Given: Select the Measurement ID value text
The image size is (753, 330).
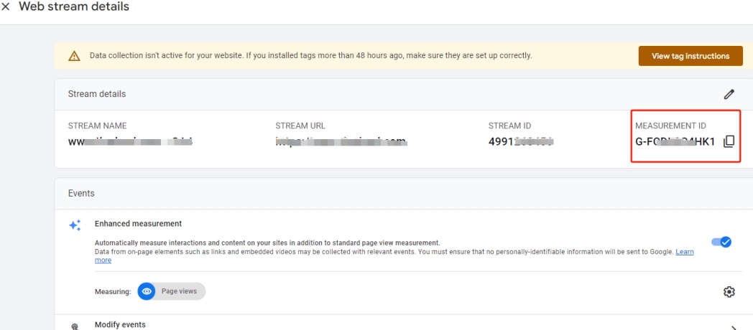Looking at the screenshot, I should [x=675, y=141].
